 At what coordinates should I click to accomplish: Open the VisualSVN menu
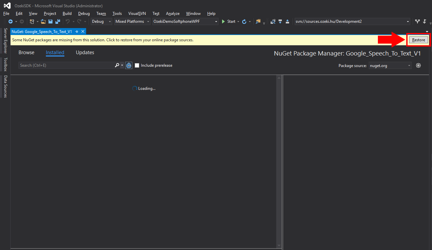pos(137,14)
